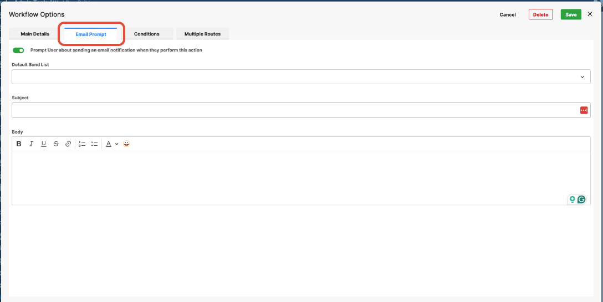
Task: Switch to the Main Details tab
Action: (x=35, y=34)
